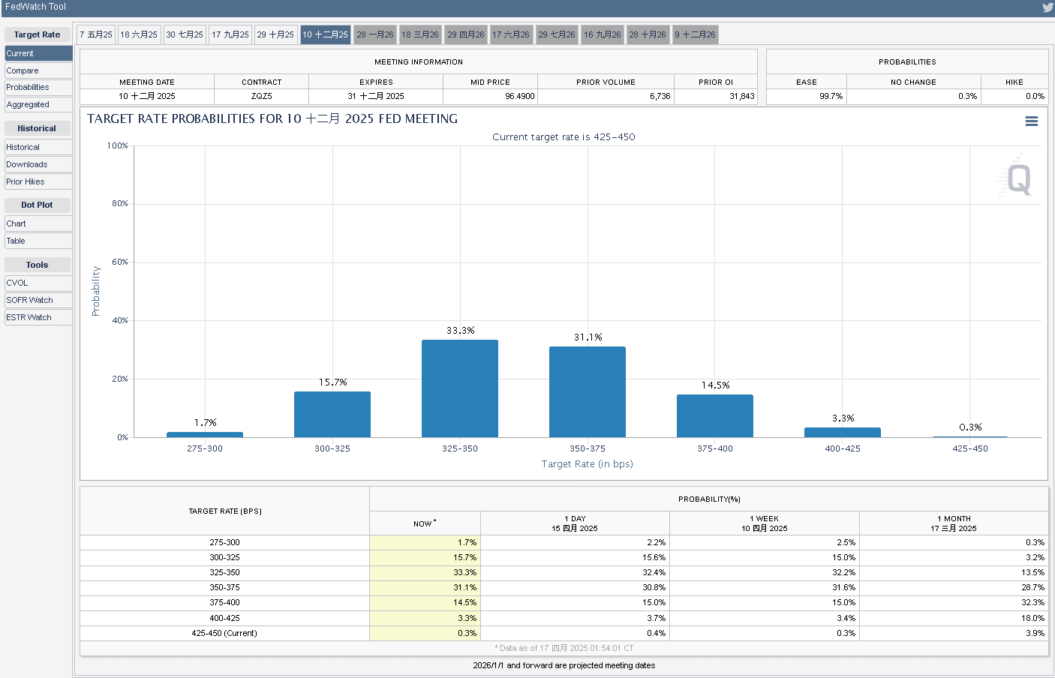Viewport: 1055px width, 678px height.
Task: Select the 7 五月25 meeting tab
Action: [96, 34]
